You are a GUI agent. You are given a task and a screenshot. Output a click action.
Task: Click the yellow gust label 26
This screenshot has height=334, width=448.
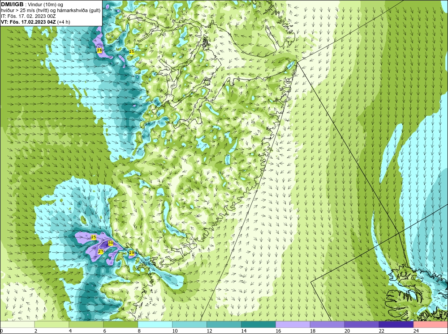(99, 50)
